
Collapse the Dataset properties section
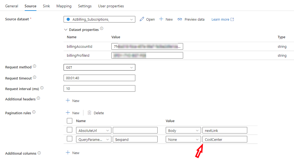tap(65, 29)
